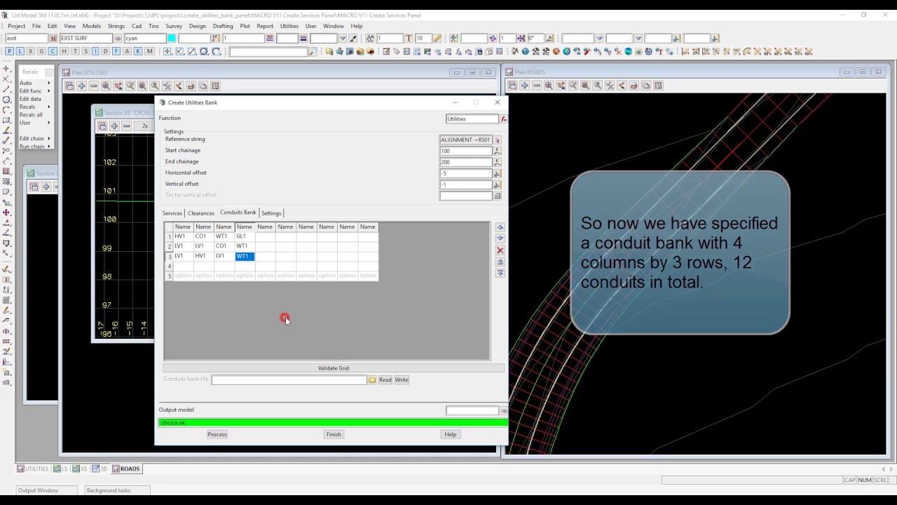The image size is (897, 505).
Task: Open the Project menu
Action: 17,26
